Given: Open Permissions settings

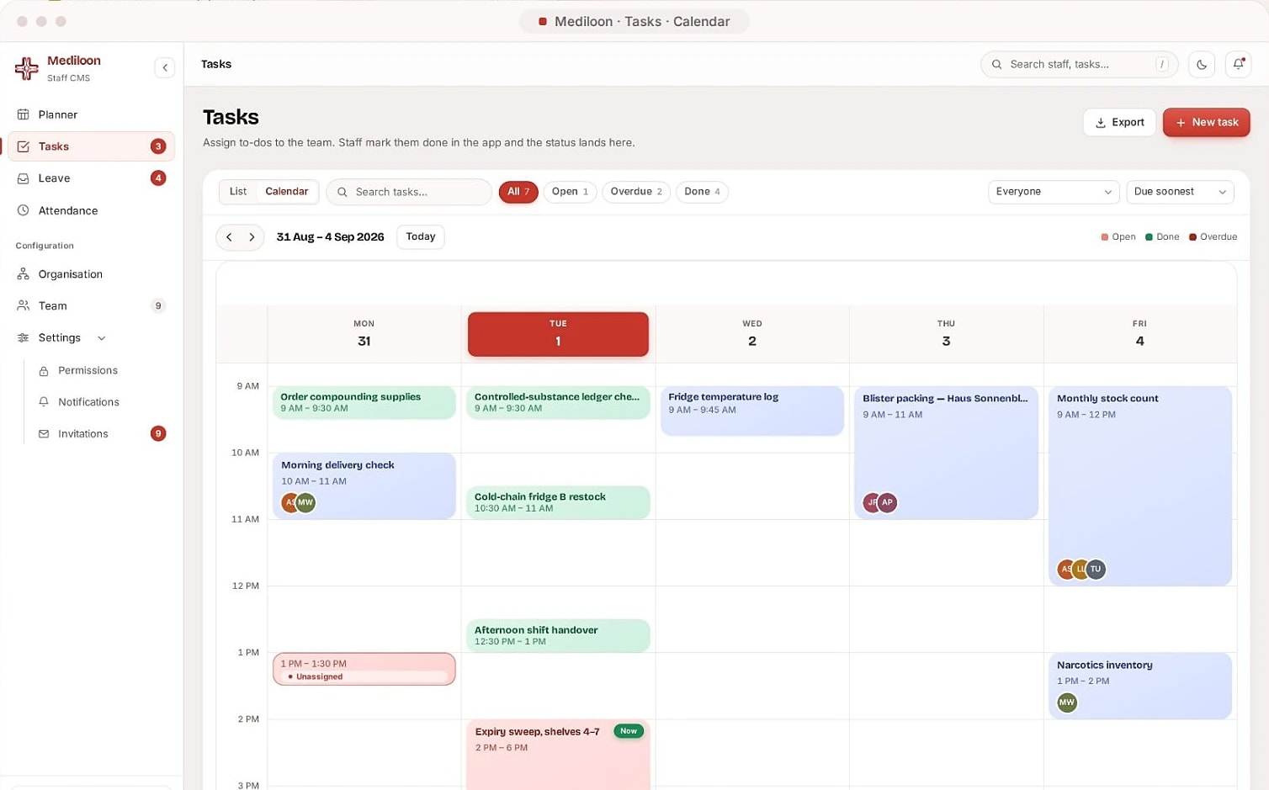Looking at the screenshot, I should 101,370.
